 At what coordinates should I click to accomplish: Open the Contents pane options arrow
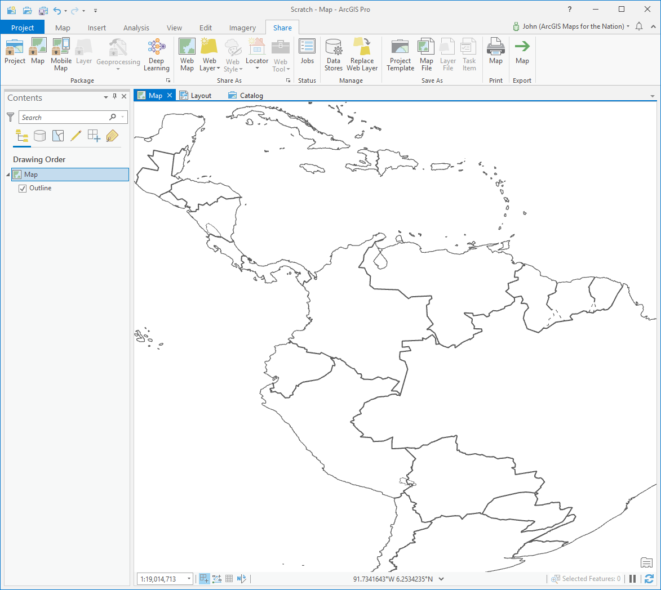tap(106, 97)
